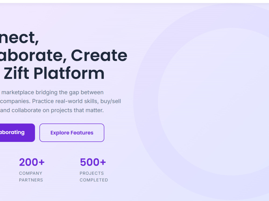Click the Zift Platform heading line

[54, 73]
